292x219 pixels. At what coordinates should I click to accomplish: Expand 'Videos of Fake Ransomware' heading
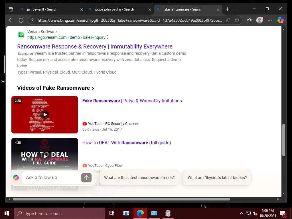[56, 88]
